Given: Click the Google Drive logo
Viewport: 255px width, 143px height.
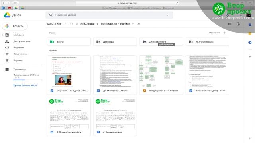Looking at the screenshot, I should (7, 15).
